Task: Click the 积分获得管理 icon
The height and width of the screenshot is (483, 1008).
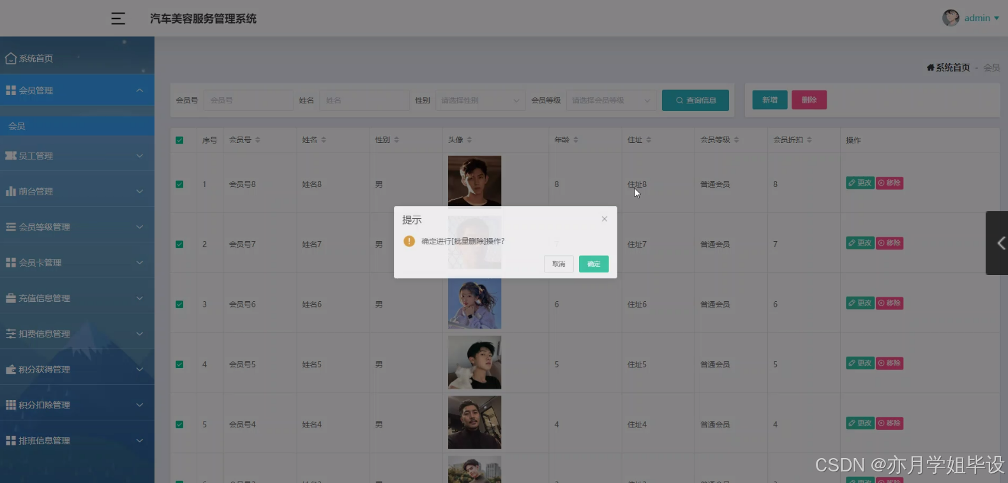Action: (x=11, y=369)
